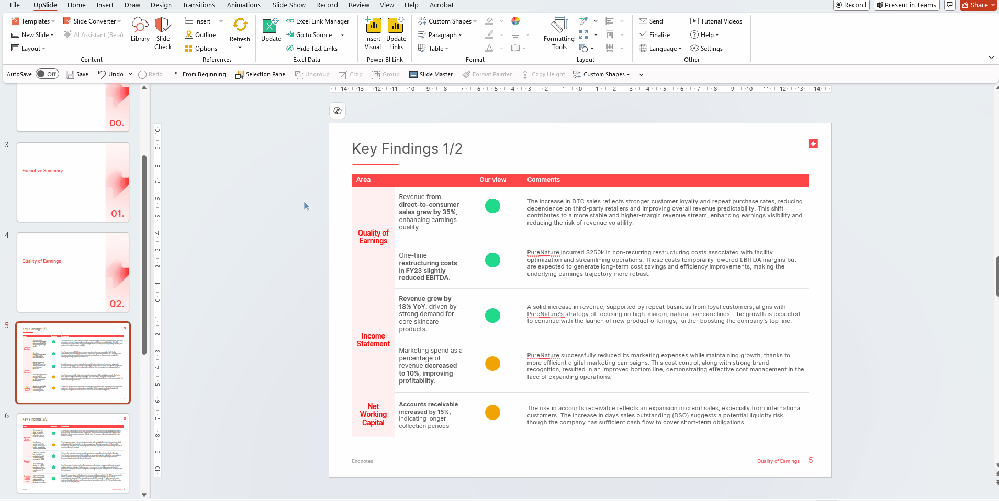Select the green status circle in first row

[492, 206]
